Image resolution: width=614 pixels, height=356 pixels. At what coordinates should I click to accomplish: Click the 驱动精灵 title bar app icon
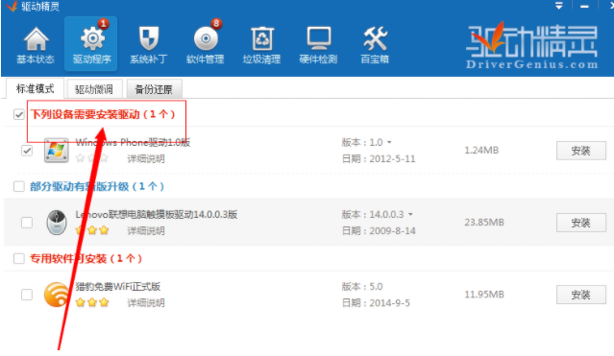12,6
